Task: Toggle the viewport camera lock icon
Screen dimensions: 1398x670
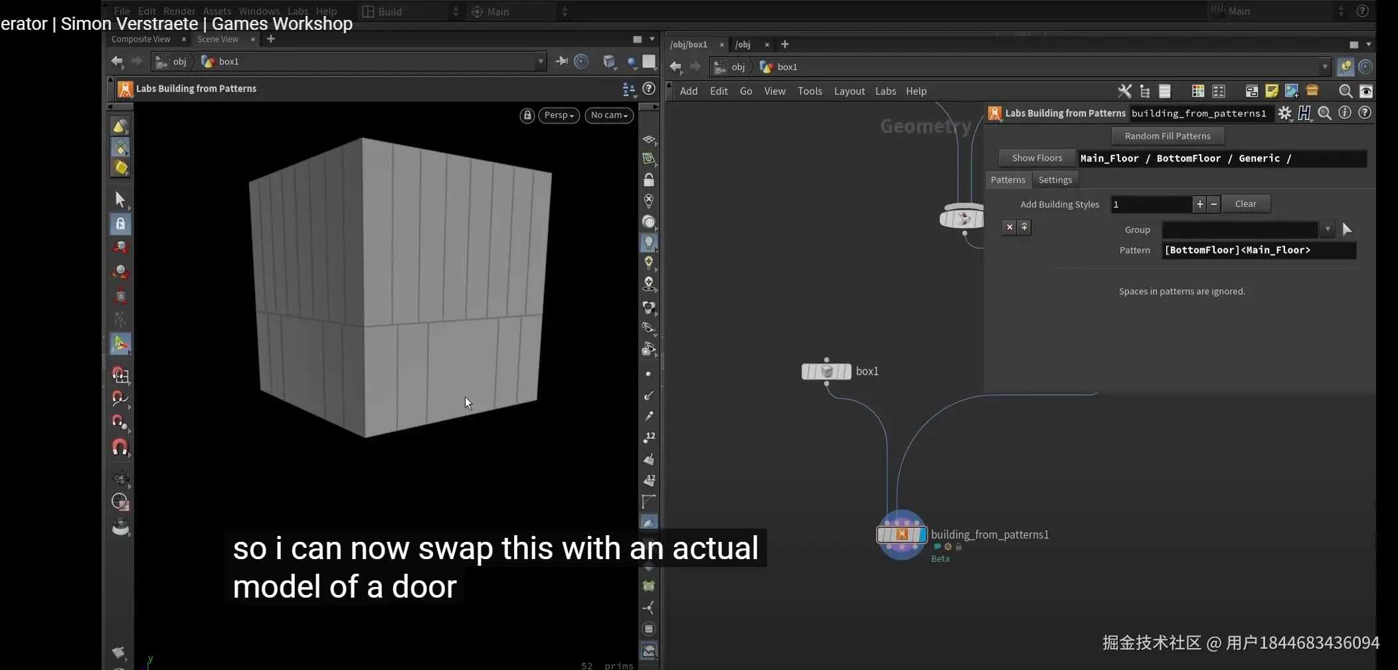Action: pos(527,116)
